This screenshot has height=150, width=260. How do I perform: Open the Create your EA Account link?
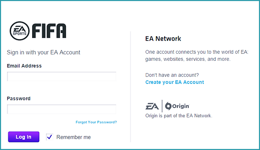point(175,82)
